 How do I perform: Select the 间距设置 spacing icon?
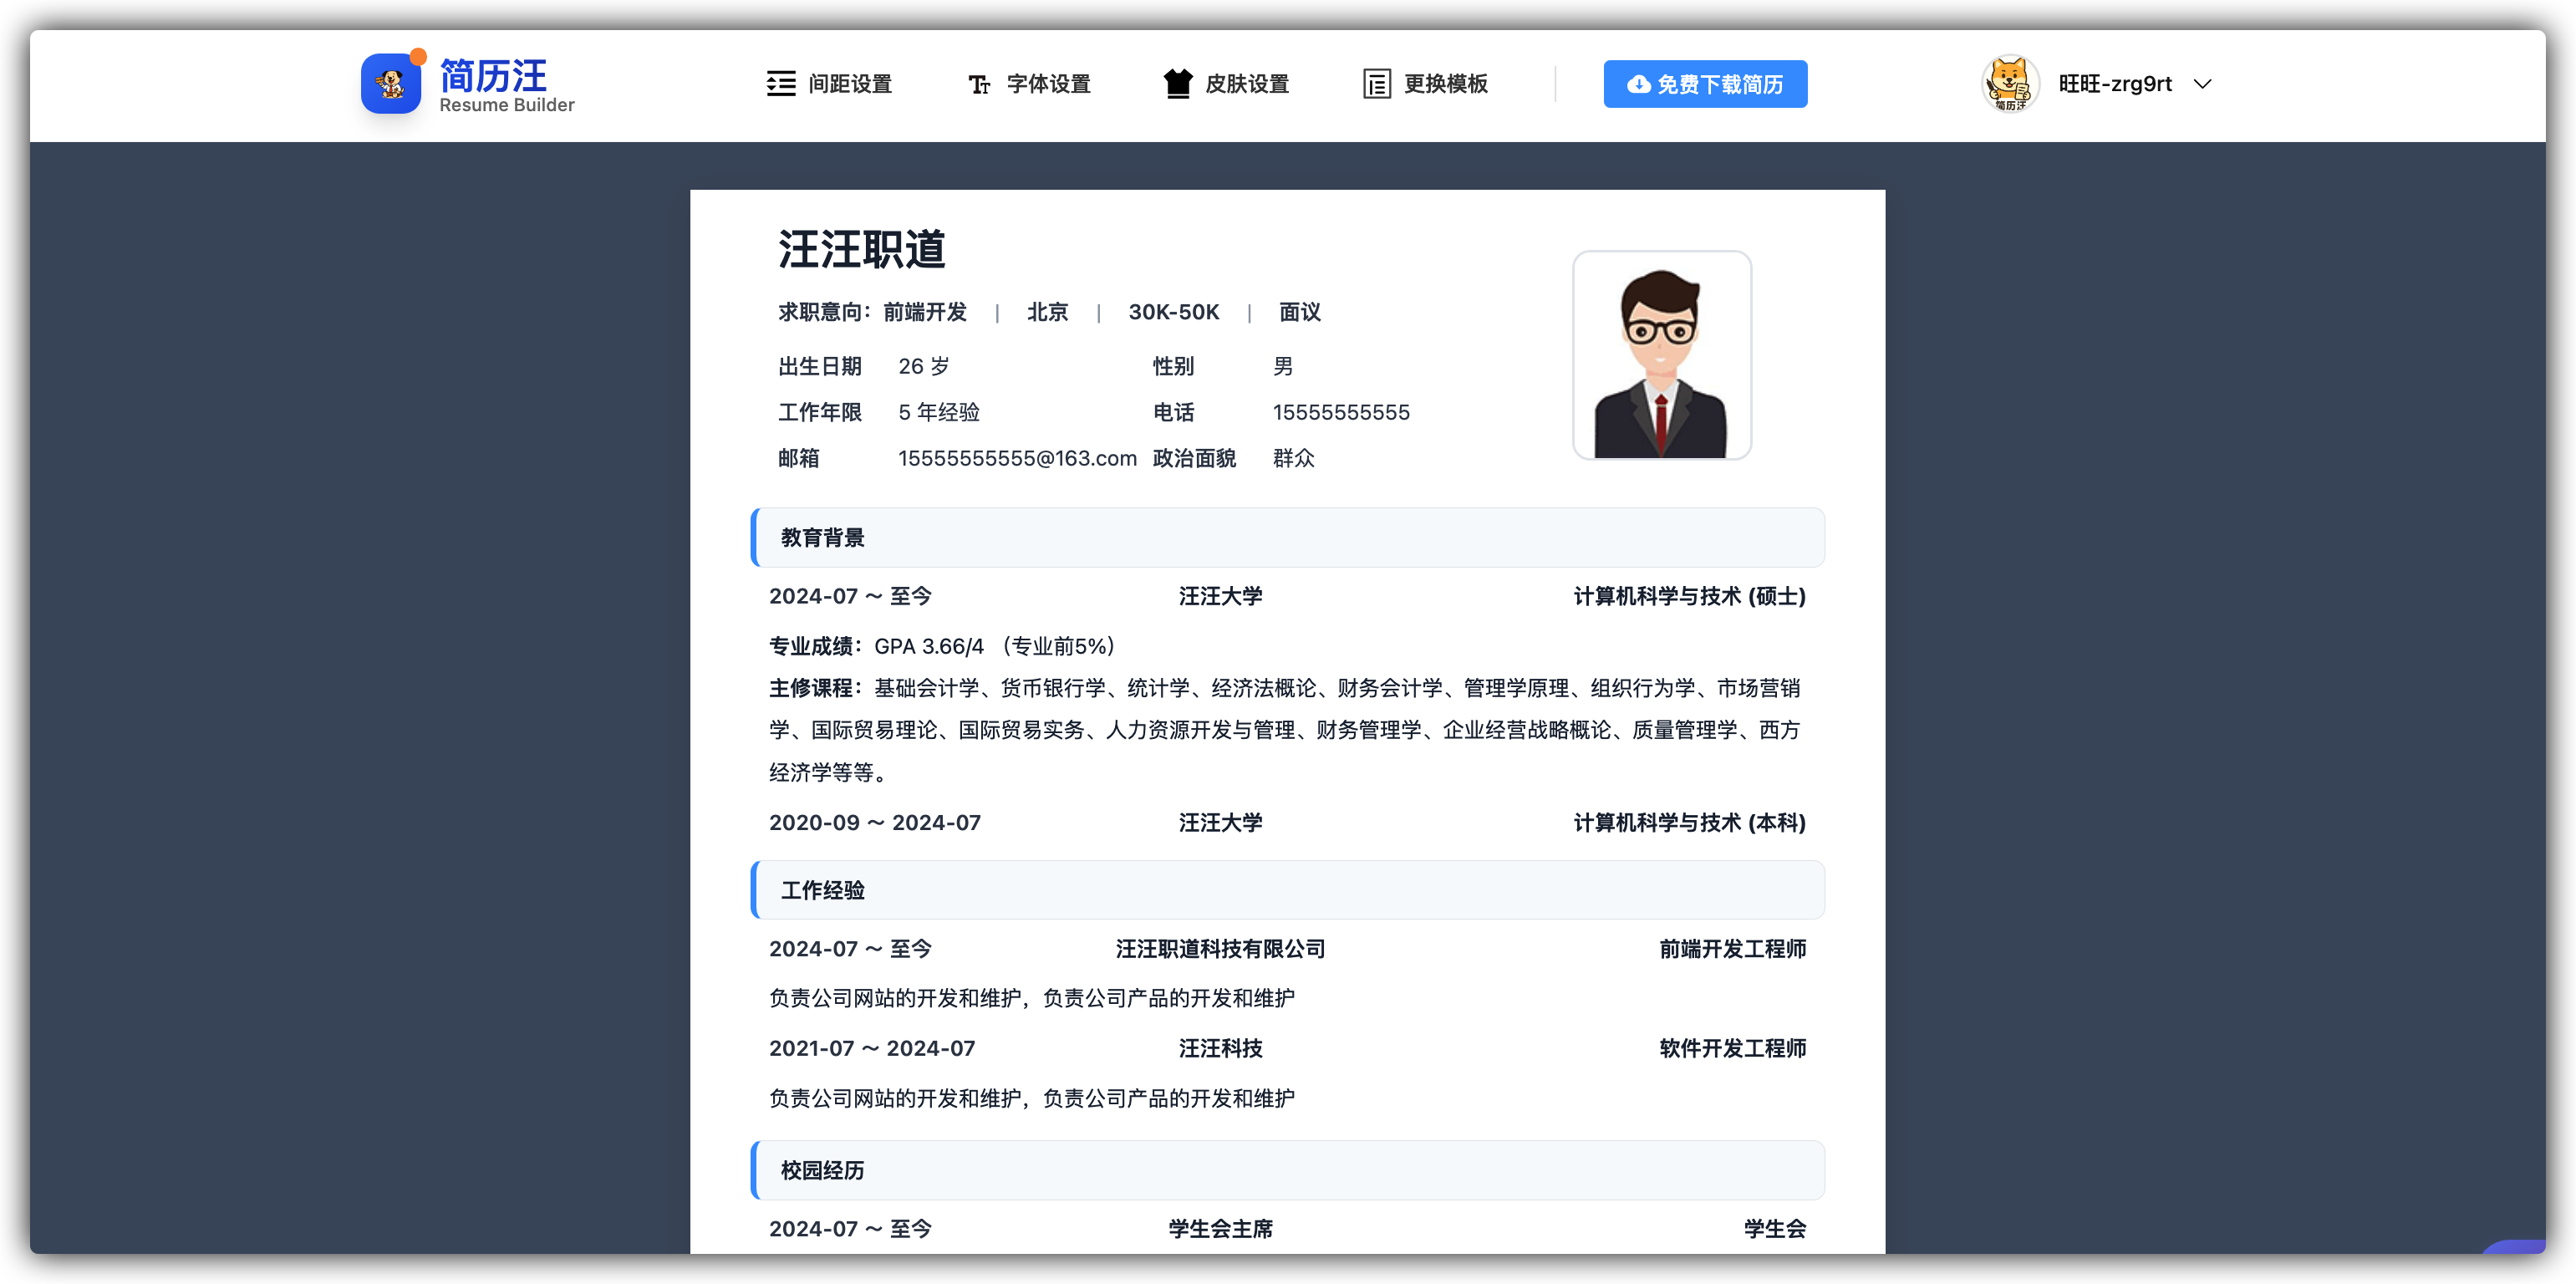[x=781, y=84]
